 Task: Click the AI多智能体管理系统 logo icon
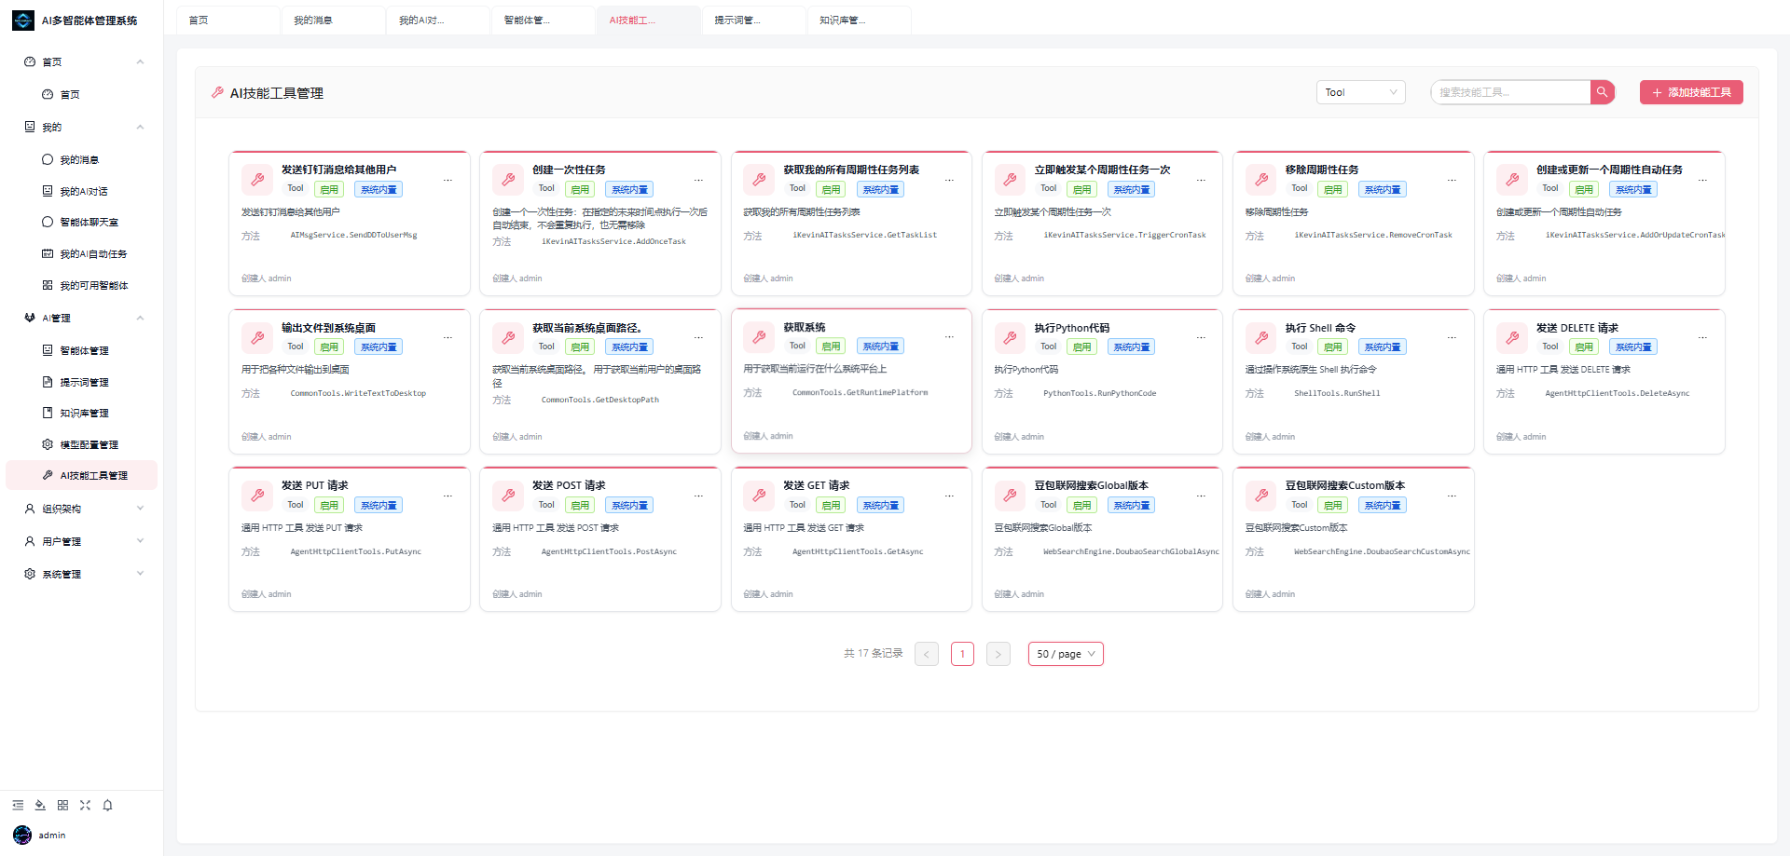23,20
